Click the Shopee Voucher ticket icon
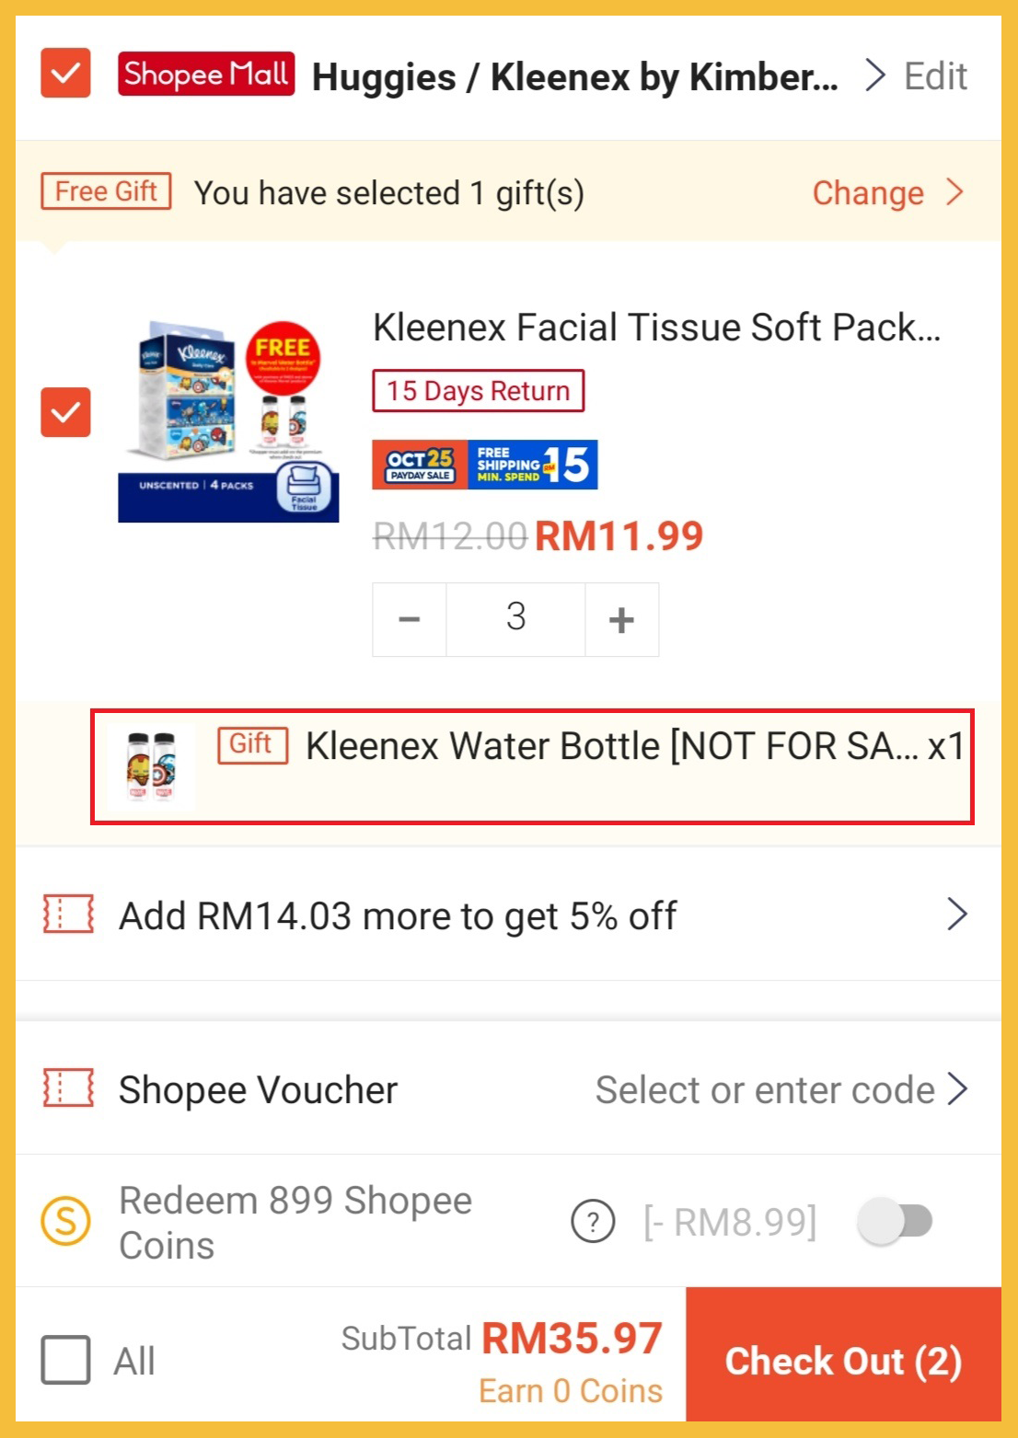 coord(68,1088)
